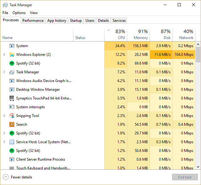Open the Options menu

tap(19, 13)
